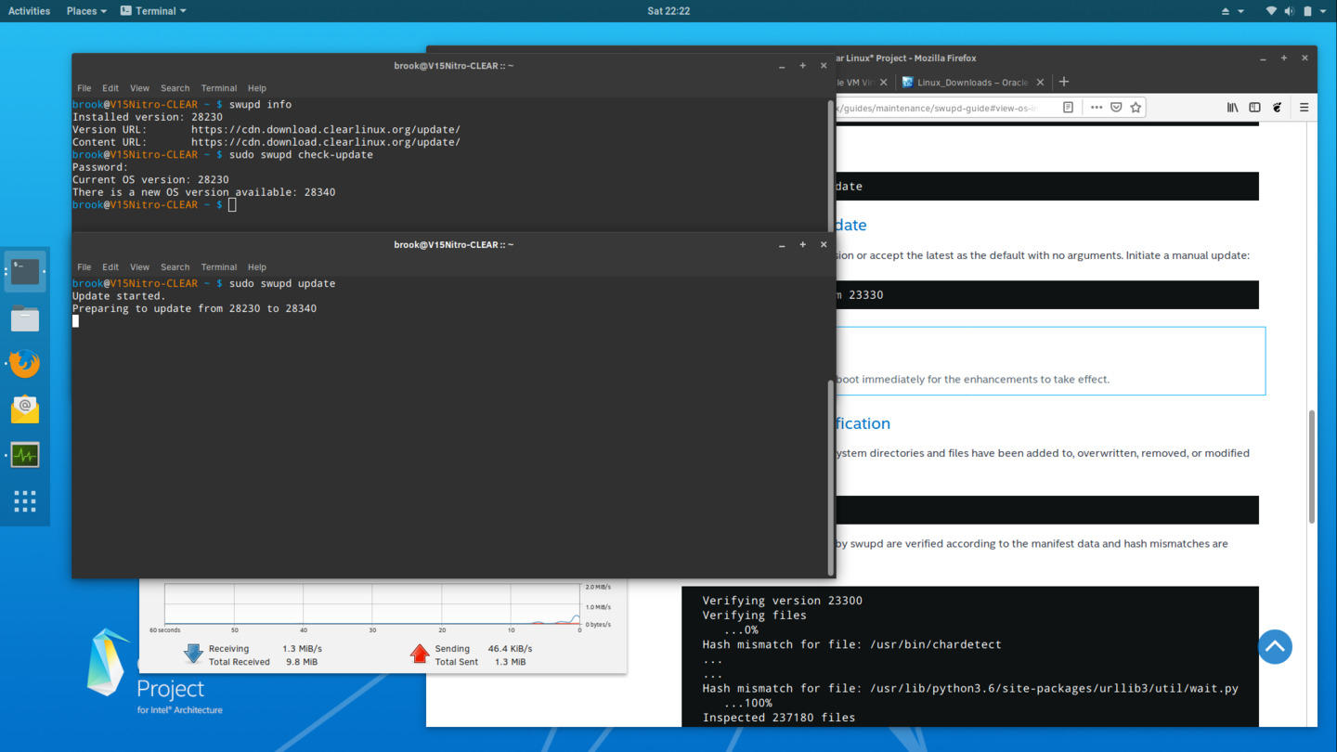Open Terminal menu in lower terminal
Image resolution: width=1337 pixels, height=752 pixels.
(x=219, y=267)
